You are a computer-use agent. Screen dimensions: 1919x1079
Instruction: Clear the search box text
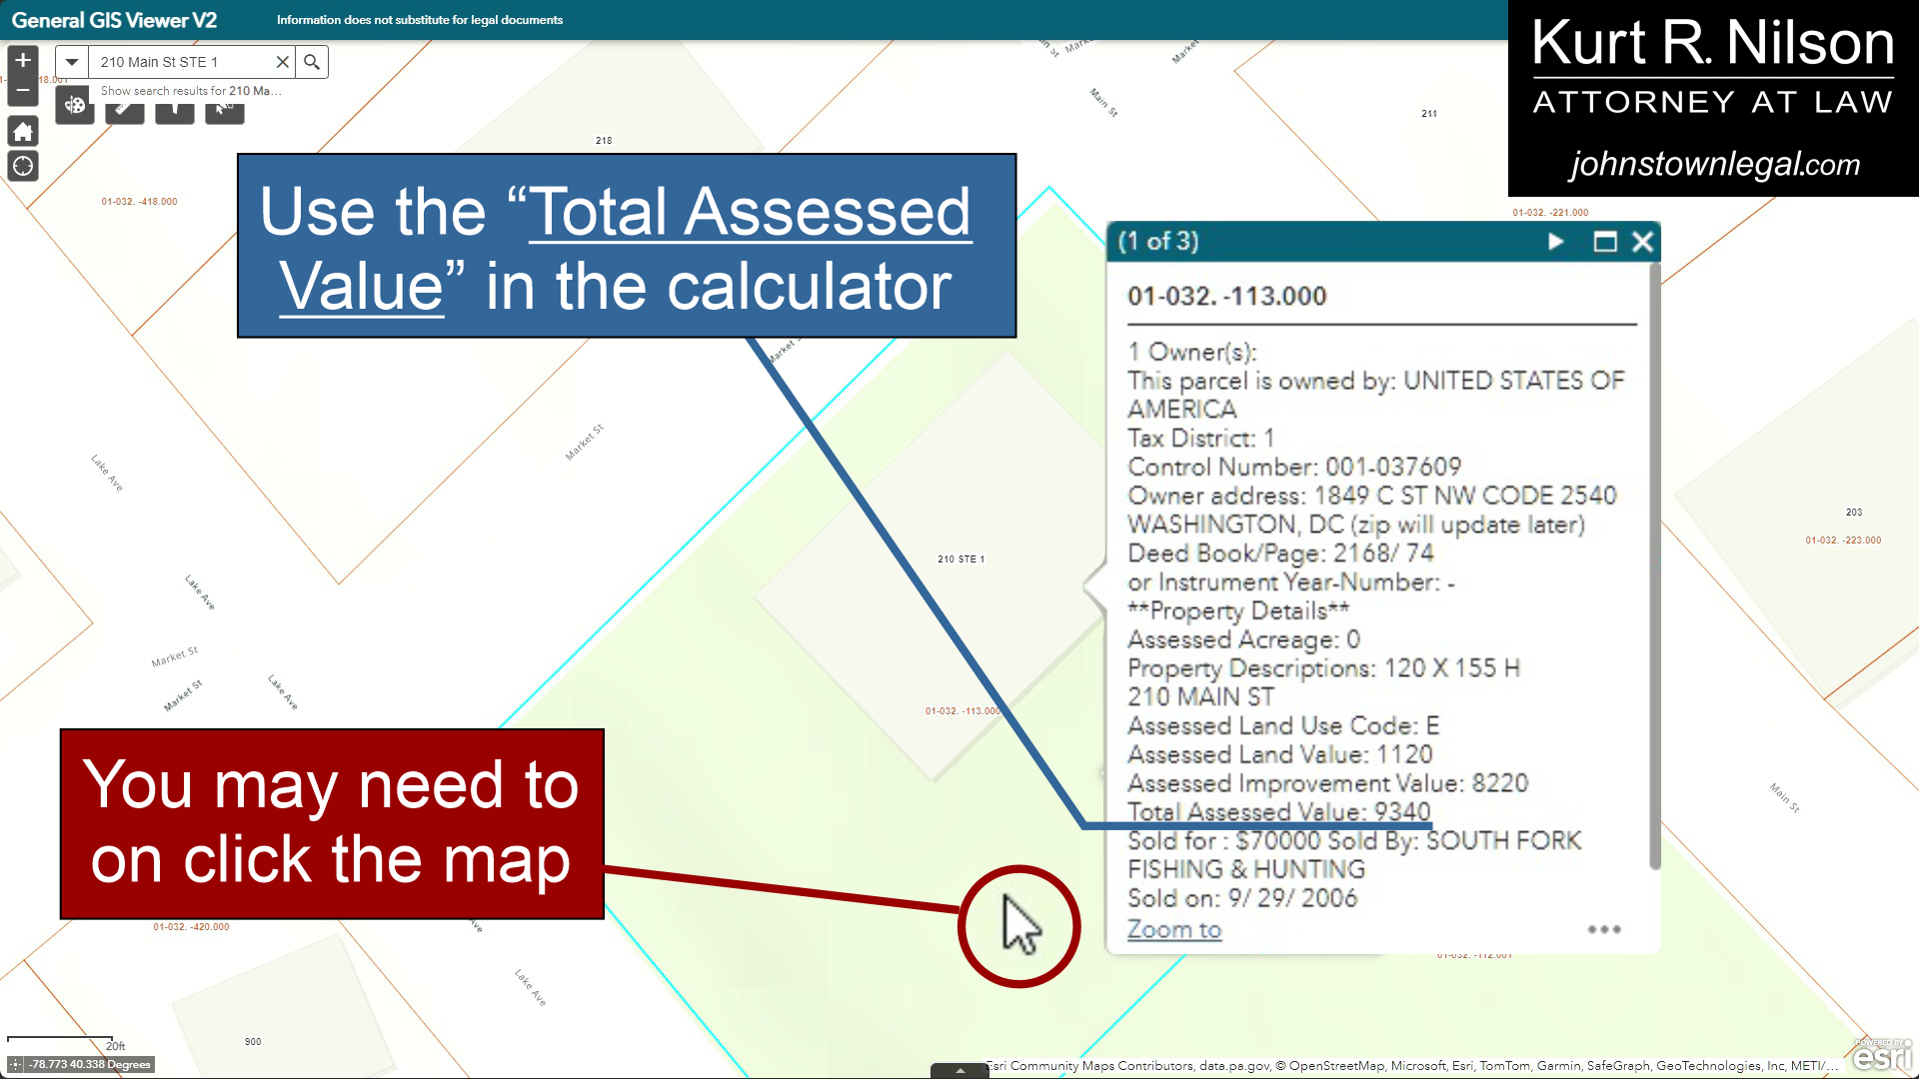pyautogui.click(x=283, y=62)
